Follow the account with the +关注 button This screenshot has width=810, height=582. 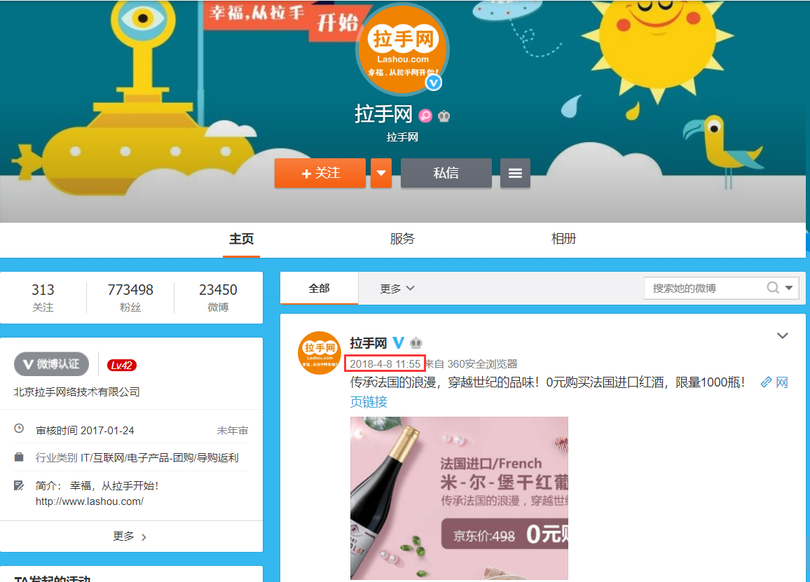(x=320, y=173)
